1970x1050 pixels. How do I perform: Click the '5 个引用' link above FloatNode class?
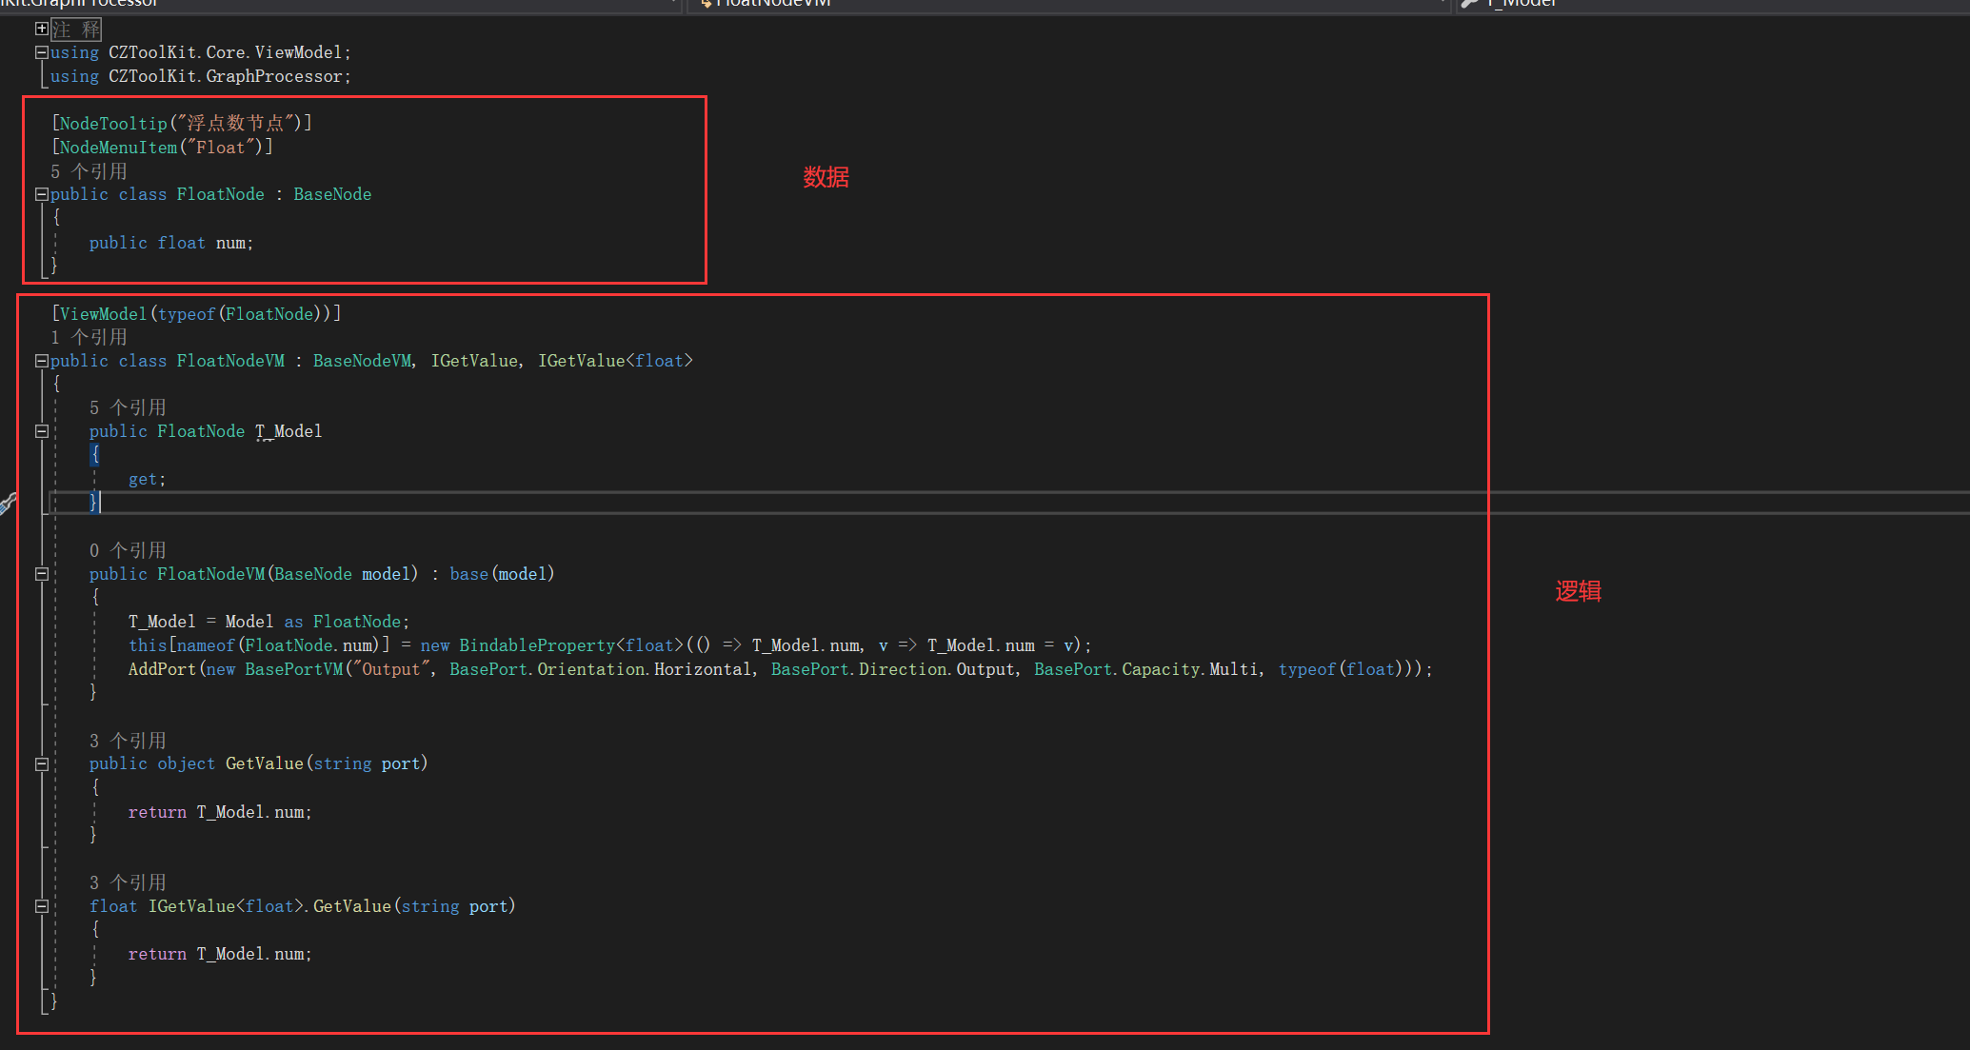coord(89,171)
